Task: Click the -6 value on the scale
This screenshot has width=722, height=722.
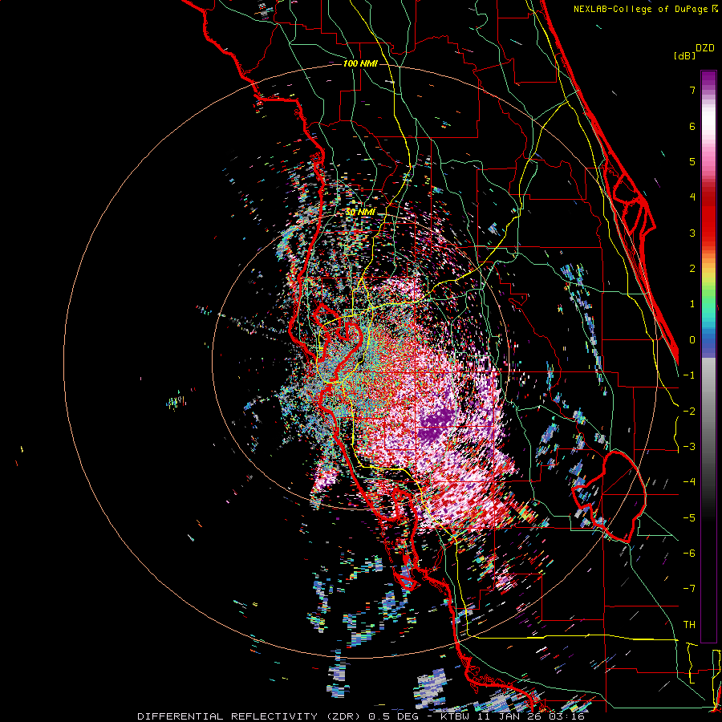Action: point(689,554)
